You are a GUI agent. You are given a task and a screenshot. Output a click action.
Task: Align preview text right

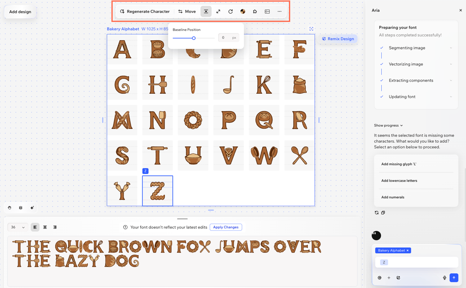tap(55, 227)
